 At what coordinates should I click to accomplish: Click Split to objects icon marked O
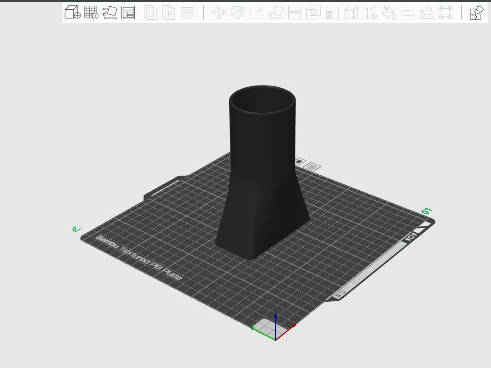tap(150, 13)
